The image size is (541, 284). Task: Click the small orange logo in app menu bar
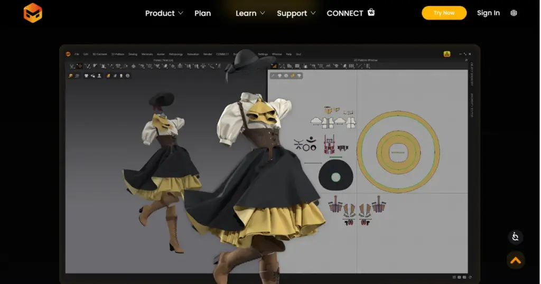tap(68, 54)
